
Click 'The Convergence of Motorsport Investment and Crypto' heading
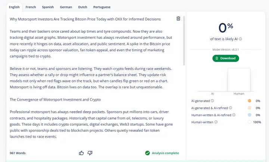coord(55,100)
